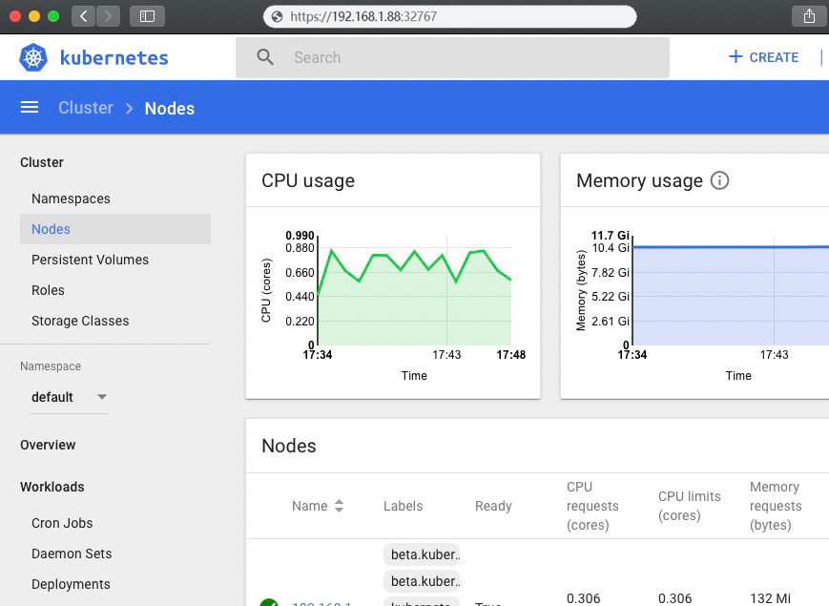
Task: Click the Memory requests (bytes) header
Action: (x=776, y=506)
